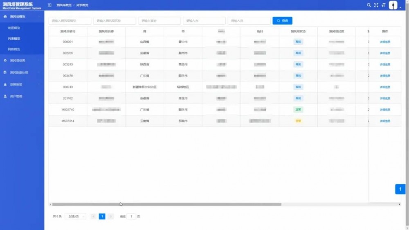Select the tower number cell 003470
This screenshot has height=230, width=409.
68,76
